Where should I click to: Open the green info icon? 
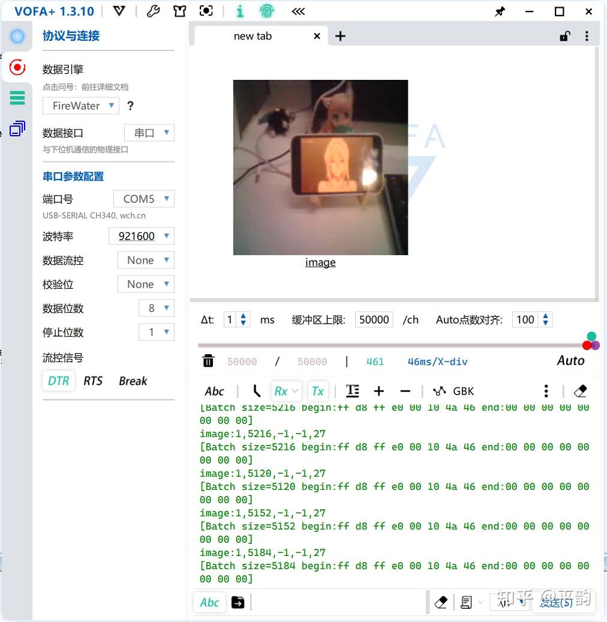point(240,11)
